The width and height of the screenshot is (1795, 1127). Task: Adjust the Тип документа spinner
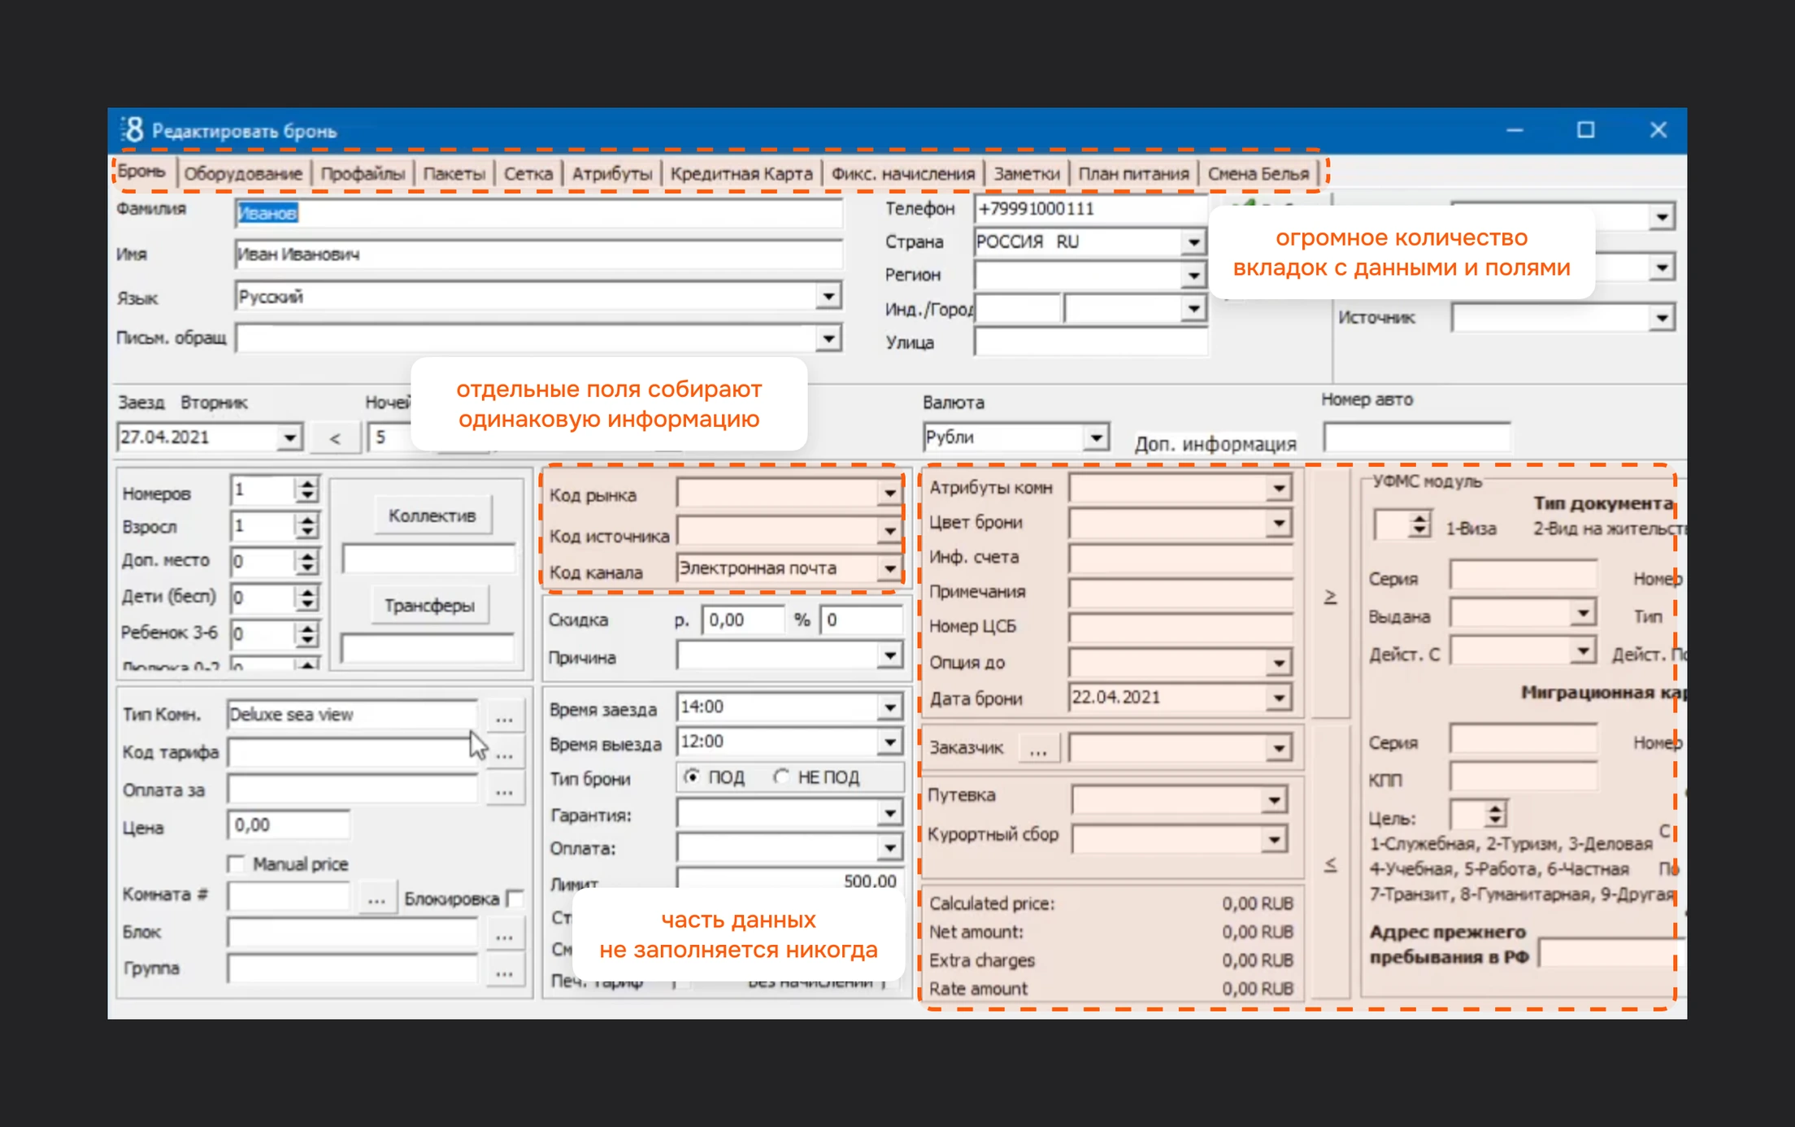1419,524
